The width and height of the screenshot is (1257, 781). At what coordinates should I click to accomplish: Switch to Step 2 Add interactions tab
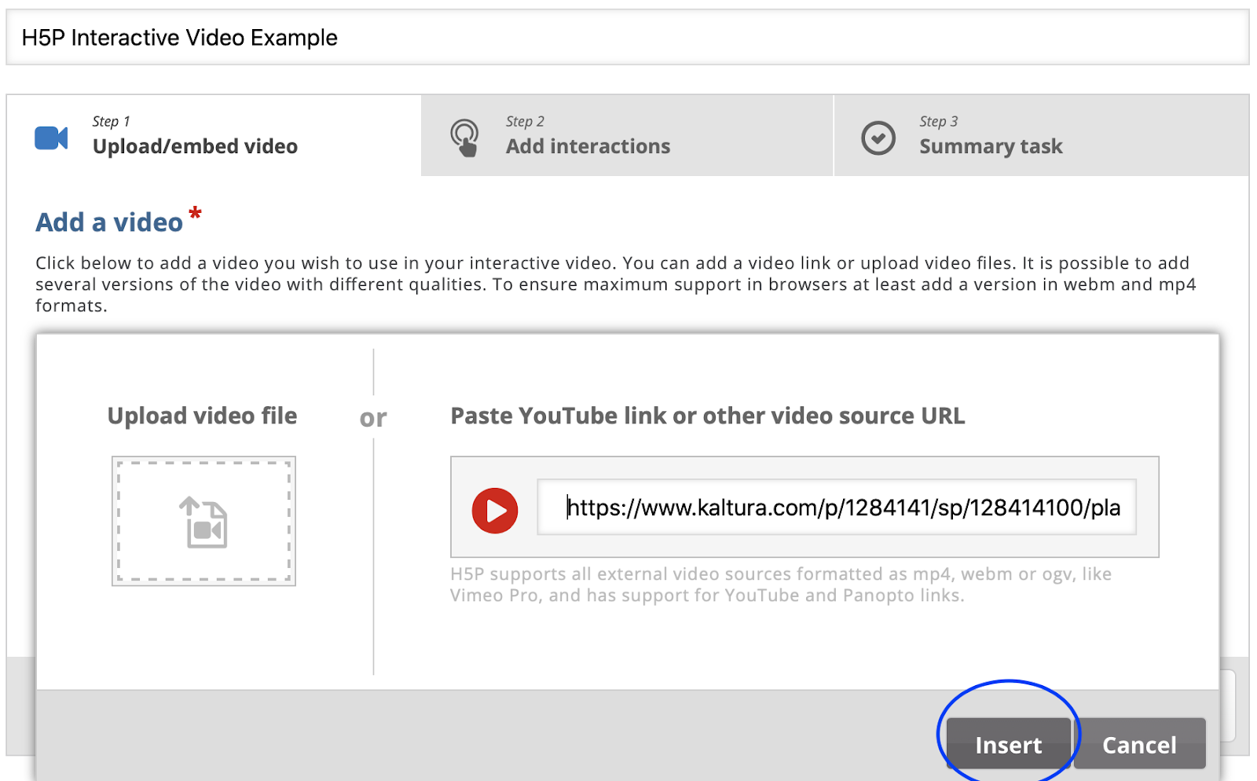tap(627, 135)
